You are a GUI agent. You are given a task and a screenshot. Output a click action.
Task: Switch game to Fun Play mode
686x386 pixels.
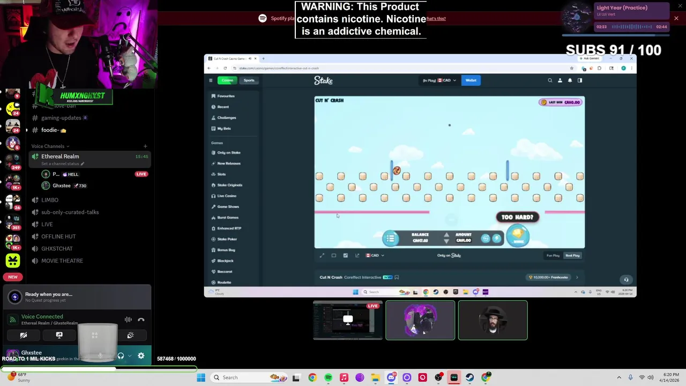(x=553, y=255)
